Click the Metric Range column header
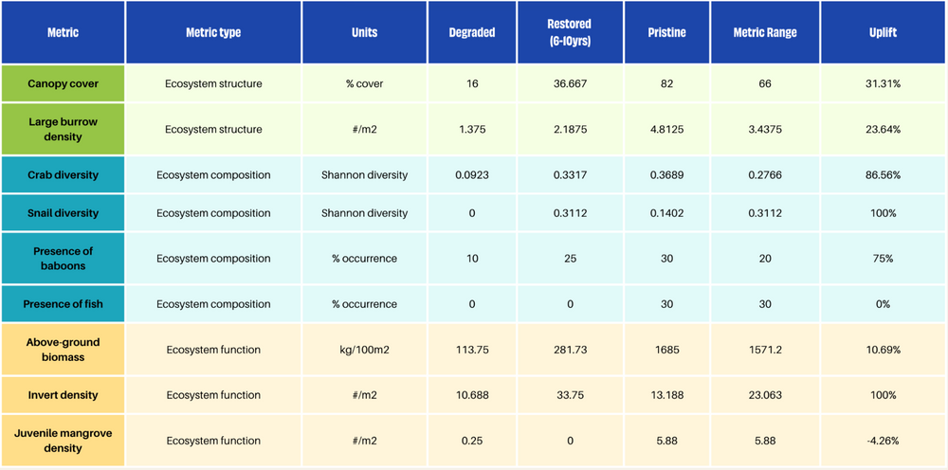Viewport: 948px width, 470px height. [x=765, y=32]
